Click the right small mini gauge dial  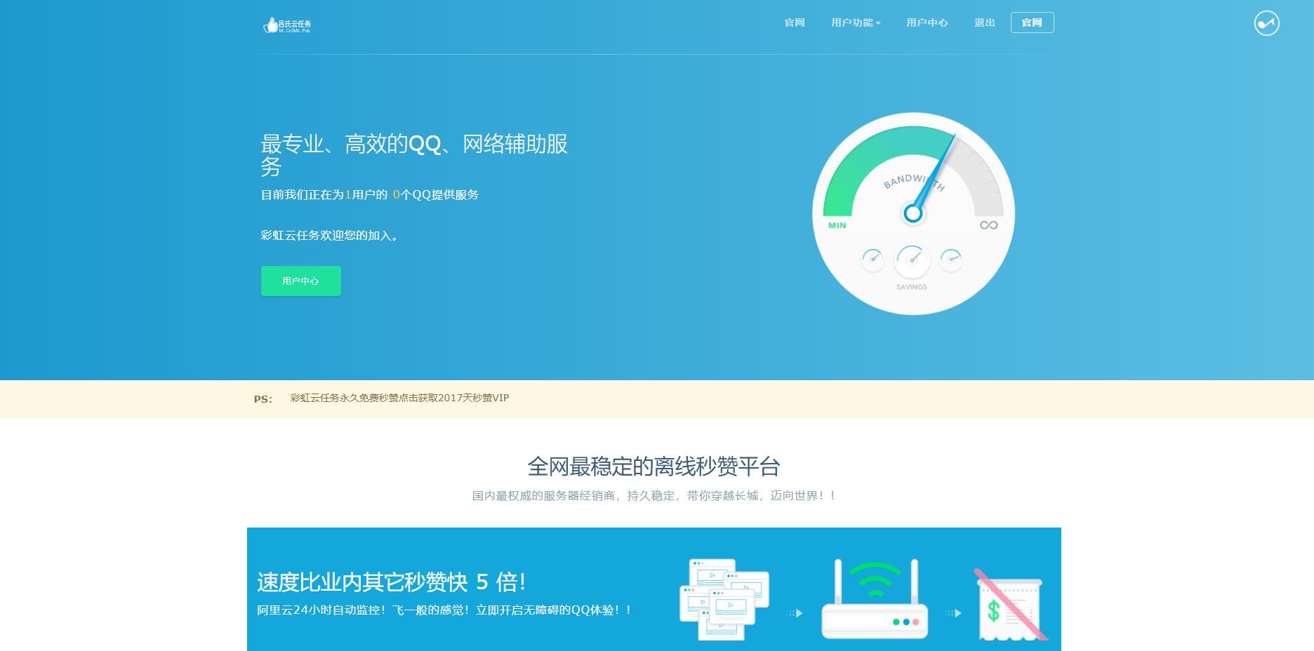click(950, 259)
